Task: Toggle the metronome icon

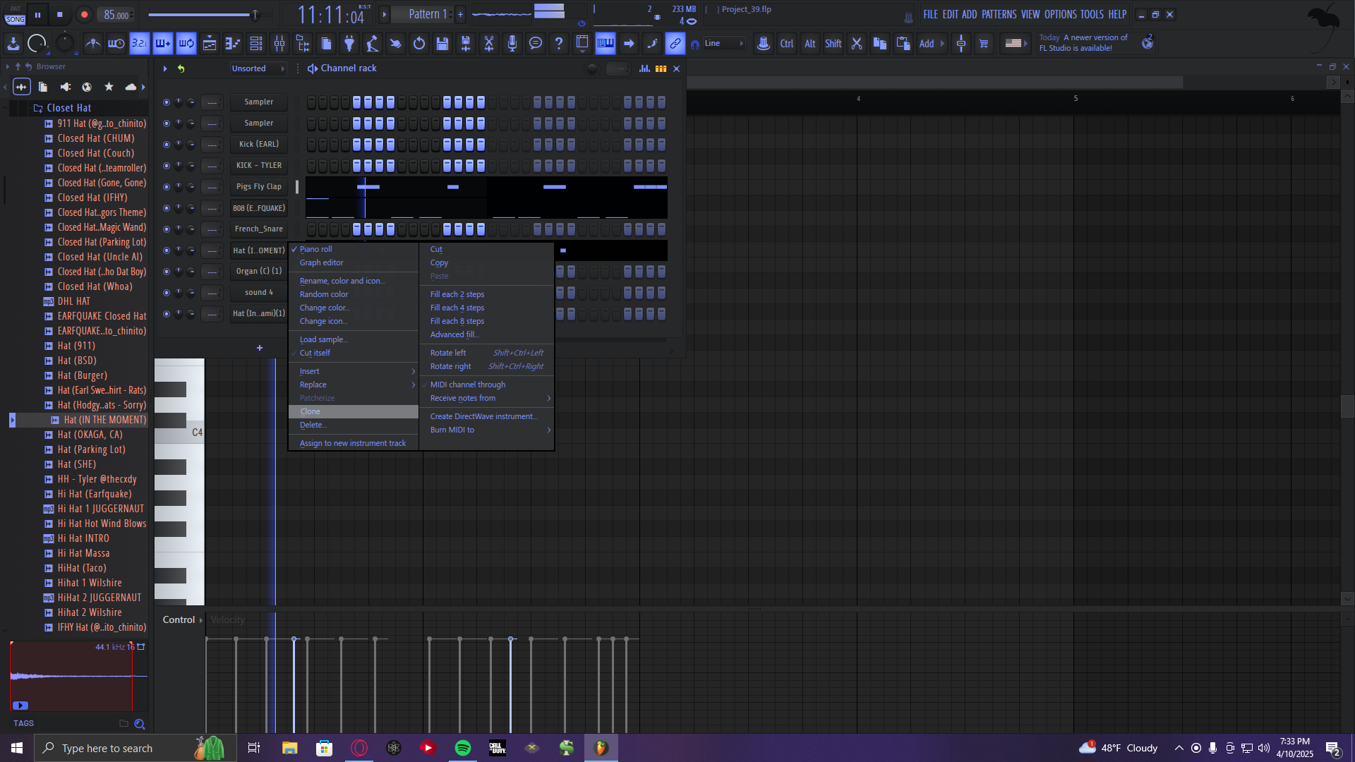Action: tap(92, 44)
